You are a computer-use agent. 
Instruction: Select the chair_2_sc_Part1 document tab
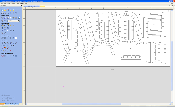(32, 6)
